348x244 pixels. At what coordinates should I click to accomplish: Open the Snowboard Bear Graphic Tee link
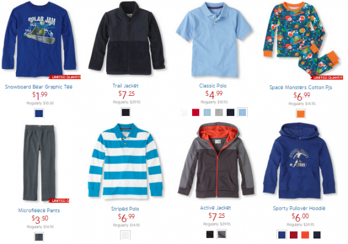39,87
